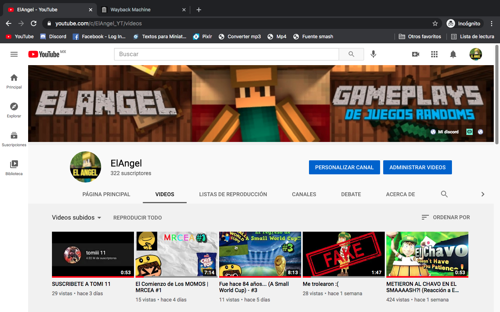
Task: Open the Debate tab
Action: (351, 194)
